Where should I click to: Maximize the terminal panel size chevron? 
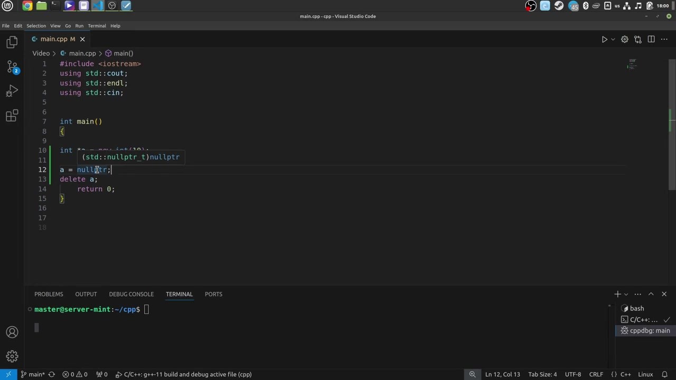pyautogui.click(x=651, y=294)
